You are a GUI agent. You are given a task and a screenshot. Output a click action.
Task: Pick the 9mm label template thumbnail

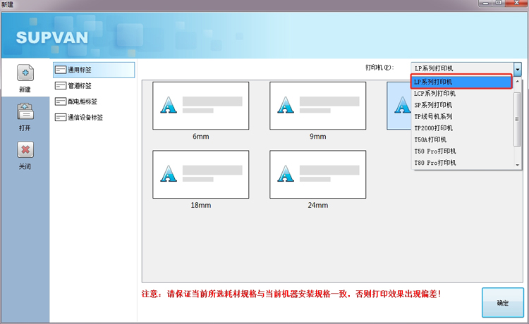(x=317, y=106)
